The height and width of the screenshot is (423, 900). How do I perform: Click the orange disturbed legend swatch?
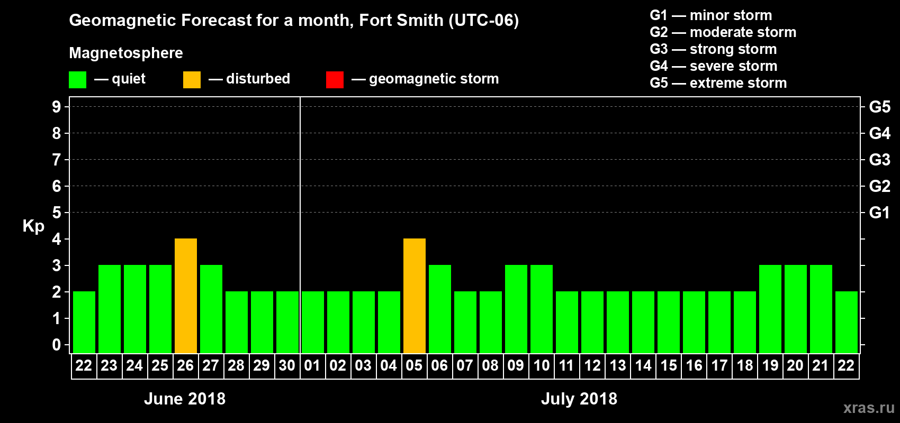point(192,80)
